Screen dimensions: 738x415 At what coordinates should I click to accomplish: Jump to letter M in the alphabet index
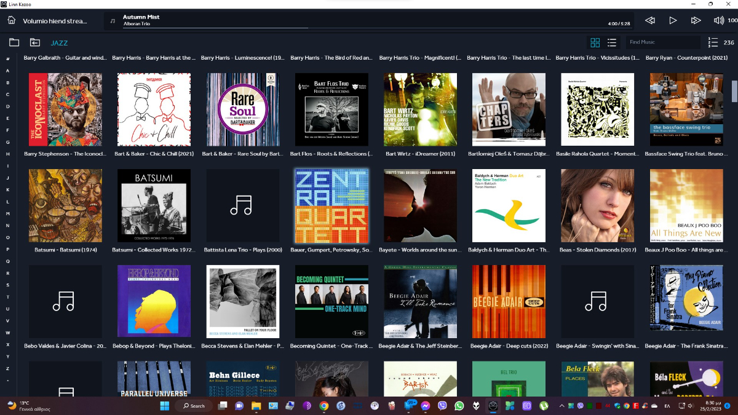click(8, 213)
